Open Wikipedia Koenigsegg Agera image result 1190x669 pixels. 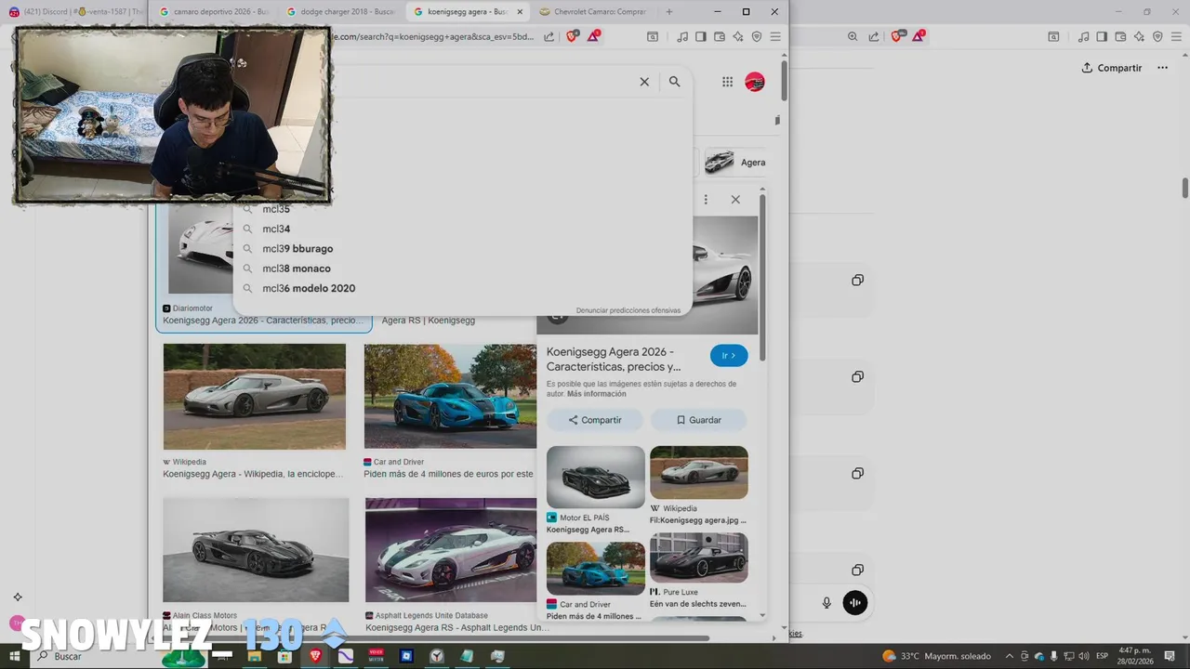pos(255,397)
